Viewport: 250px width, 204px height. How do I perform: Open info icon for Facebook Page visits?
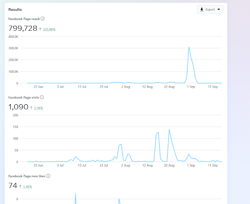pos(42,97)
